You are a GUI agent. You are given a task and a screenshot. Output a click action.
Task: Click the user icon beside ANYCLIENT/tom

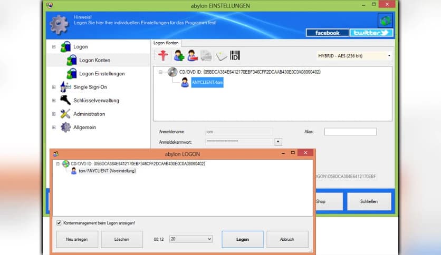185,82
